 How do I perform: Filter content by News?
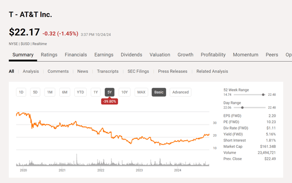point(83,71)
